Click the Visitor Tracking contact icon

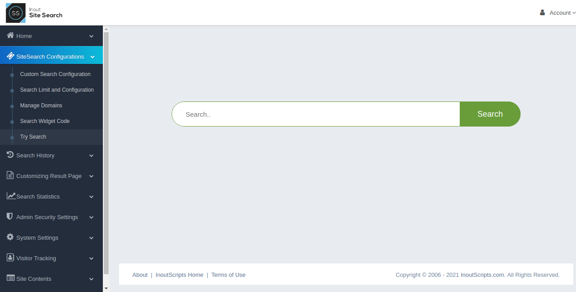click(10, 258)
